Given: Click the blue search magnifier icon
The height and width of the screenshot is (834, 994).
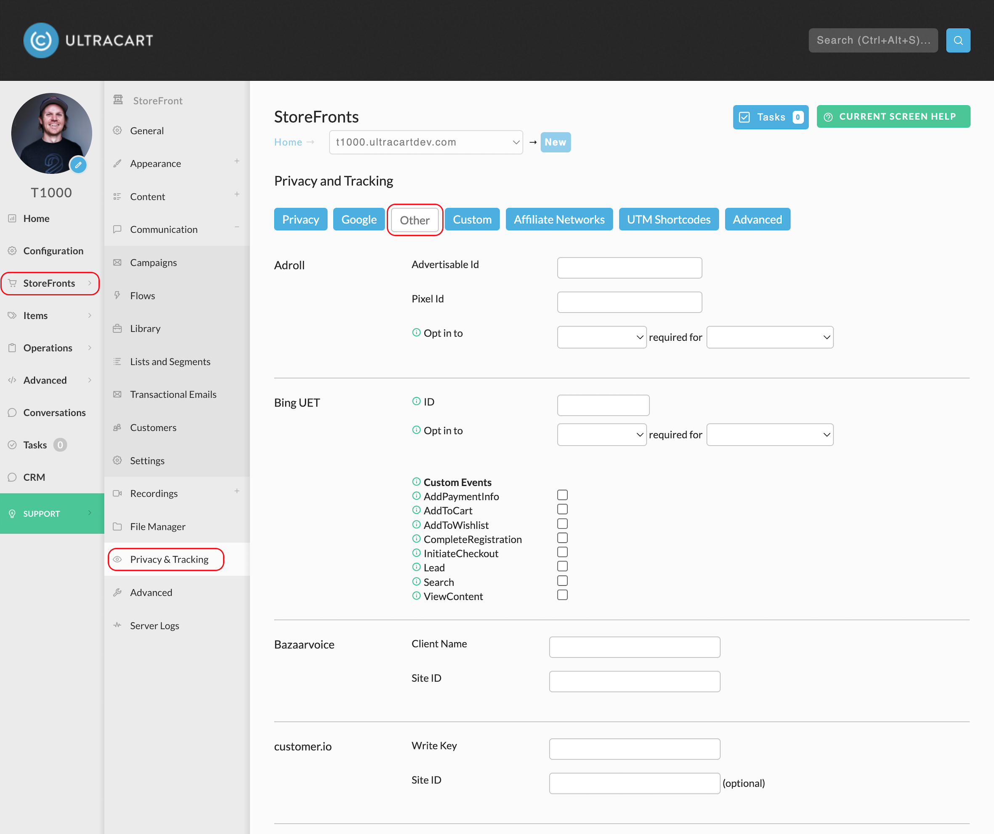Looking at the screenshot, I should coord(957,40).
